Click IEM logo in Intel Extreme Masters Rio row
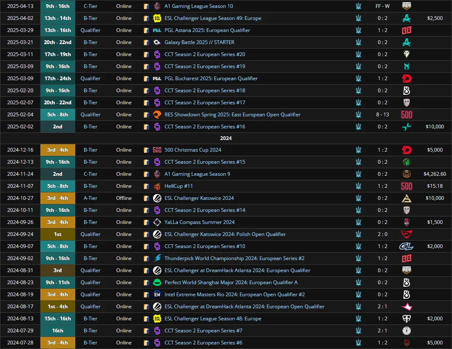Image resolution: width=452 pixels, height=349 pixels. (157, 295)
